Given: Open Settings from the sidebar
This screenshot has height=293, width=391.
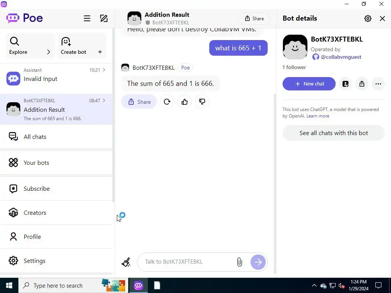Looking at the screenshot, I should pos(56,261).
